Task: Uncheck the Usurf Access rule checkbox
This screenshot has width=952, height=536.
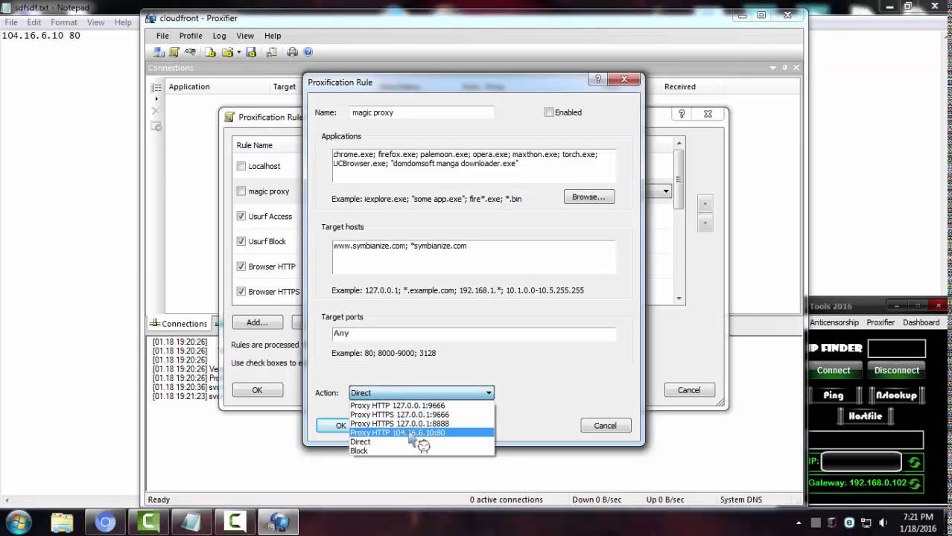Action: [241, 216]
